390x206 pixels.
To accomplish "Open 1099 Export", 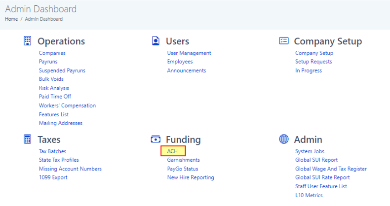I will click(x=53, y=177).
